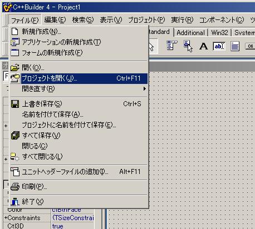Choose 開く(O)... menu entry

[79, 67]
